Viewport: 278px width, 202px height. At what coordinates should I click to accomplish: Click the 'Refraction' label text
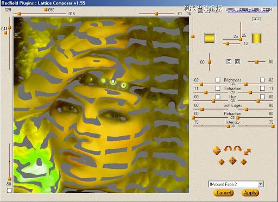pos(233,113)
